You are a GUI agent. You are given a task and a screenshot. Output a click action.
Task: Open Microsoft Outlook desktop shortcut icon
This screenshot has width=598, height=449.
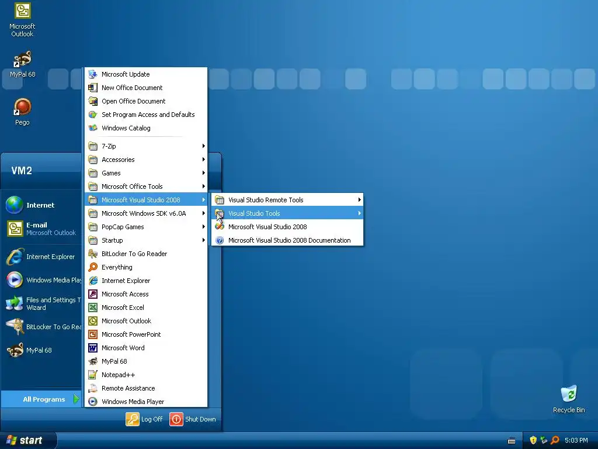pyautogui.click(x=23, y=11)
